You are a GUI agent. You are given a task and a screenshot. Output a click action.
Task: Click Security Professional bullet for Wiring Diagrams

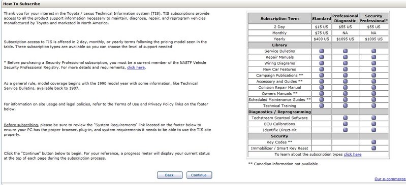tap(373, 63)
